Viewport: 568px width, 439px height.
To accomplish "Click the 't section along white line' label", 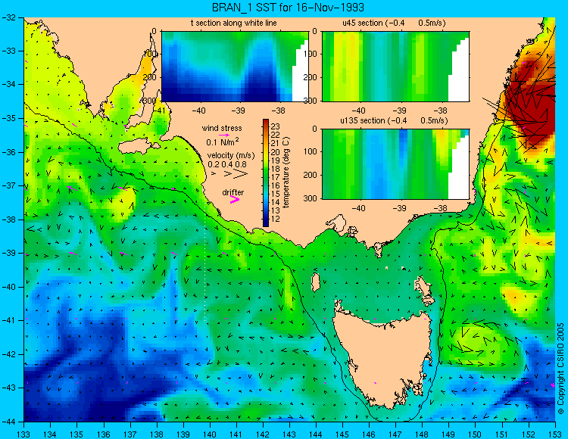I will (234, 23).
